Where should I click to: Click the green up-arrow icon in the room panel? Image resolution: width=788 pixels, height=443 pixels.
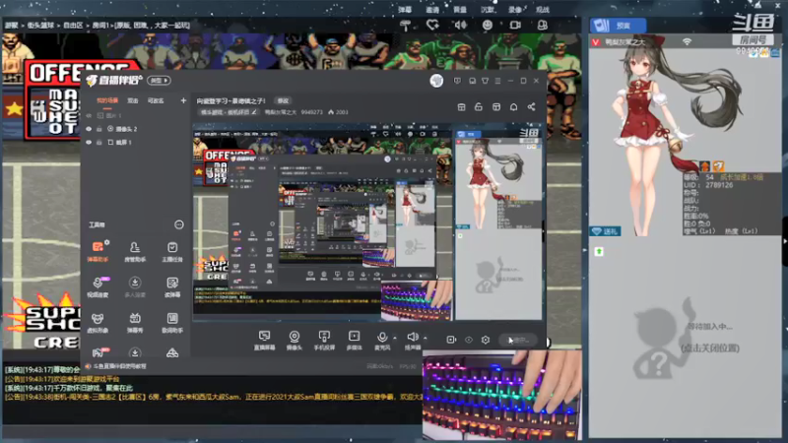coord(599,251)
